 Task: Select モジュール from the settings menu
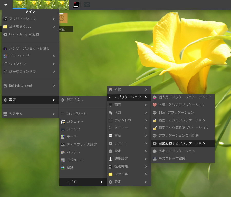[75, 160]
